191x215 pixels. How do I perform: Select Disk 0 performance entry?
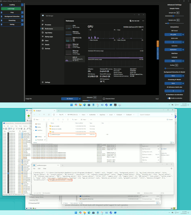click(x=75, y=39)
